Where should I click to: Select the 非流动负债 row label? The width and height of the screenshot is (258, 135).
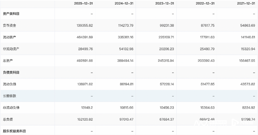[11, 107]
